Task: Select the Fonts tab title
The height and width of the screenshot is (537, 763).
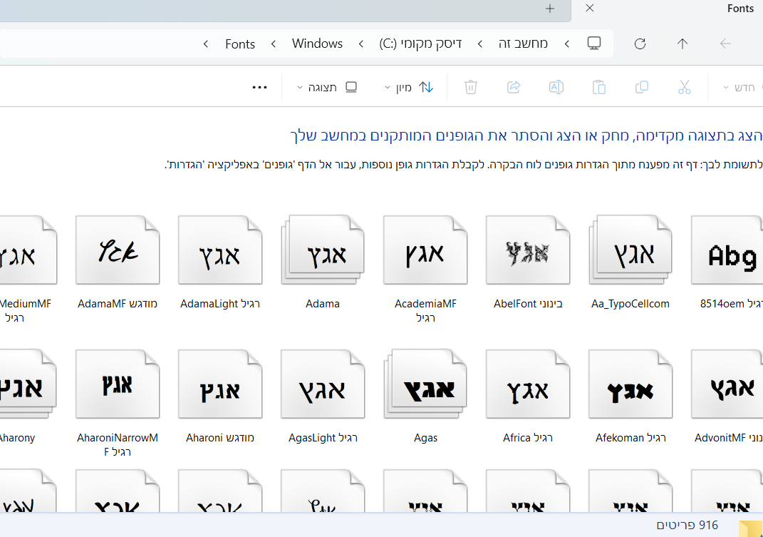Action: [x=740, y=9]
